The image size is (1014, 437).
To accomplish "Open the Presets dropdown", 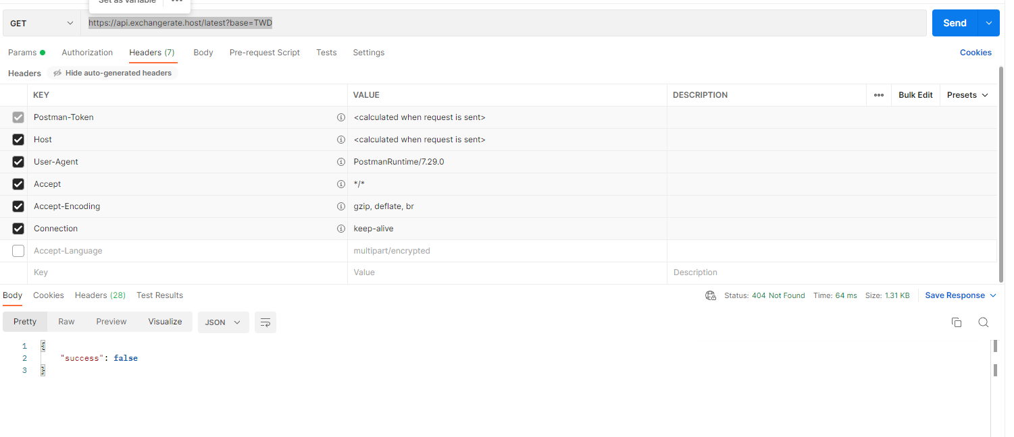I will pyautogui.click(x=967, y=95).
